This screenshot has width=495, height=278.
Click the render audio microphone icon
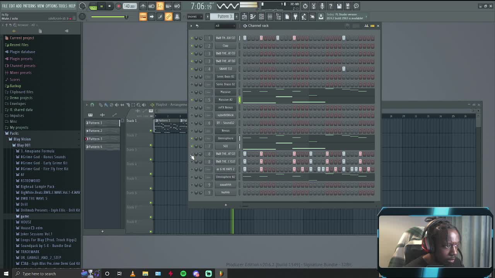point(322,6)
